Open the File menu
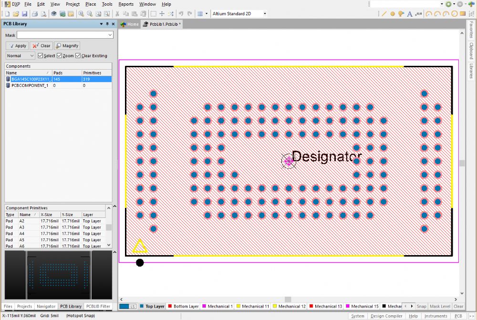Viewport: 477px width, 320px height. pos(28,4)
